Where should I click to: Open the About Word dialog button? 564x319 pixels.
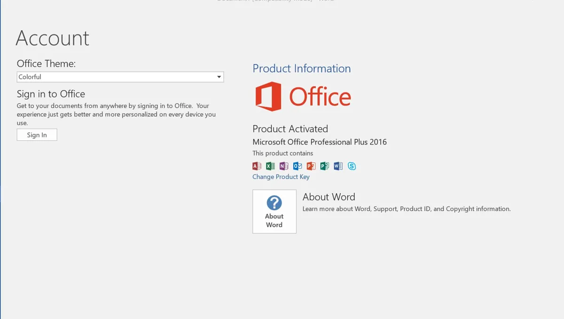tap(274, 212)
